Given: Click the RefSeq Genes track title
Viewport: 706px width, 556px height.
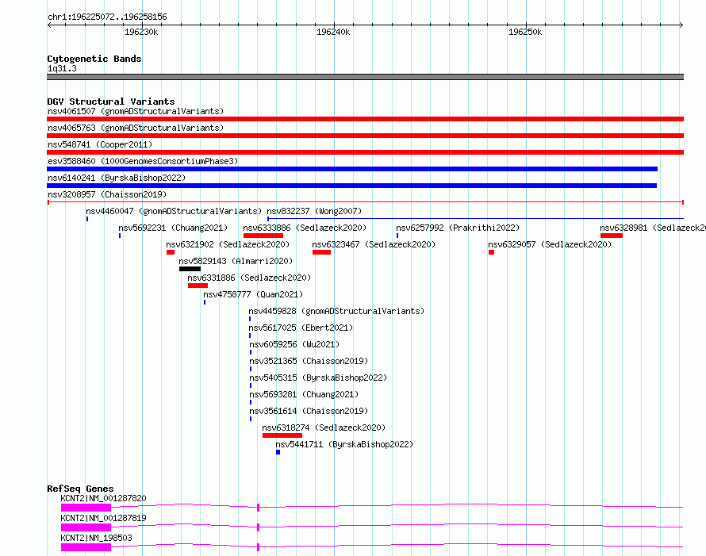Looking at the screenshot, I should (x=80, y=489).
